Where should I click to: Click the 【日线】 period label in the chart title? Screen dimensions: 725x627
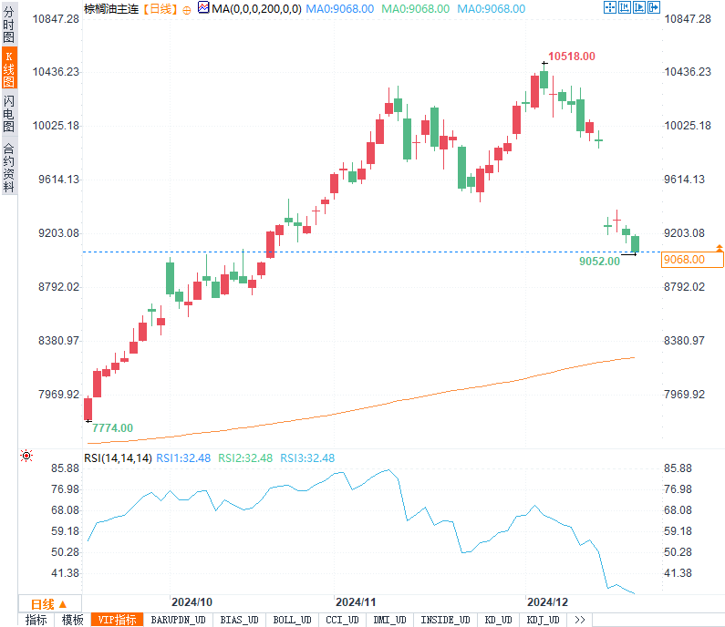tap(161, 9)
